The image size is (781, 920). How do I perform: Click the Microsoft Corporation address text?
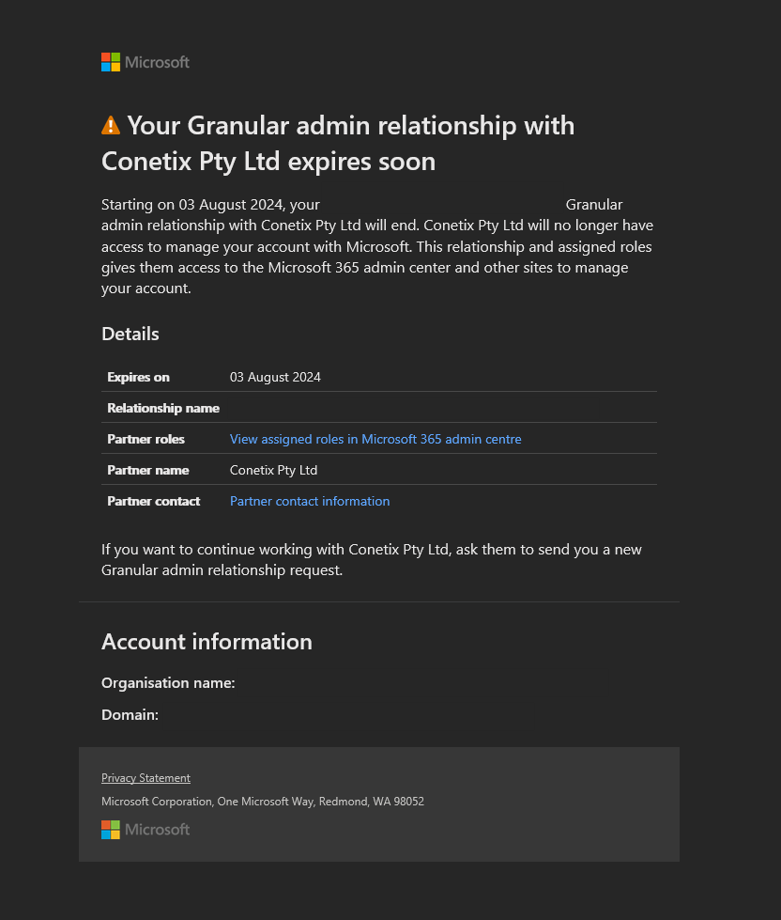(x=263, y=802)
